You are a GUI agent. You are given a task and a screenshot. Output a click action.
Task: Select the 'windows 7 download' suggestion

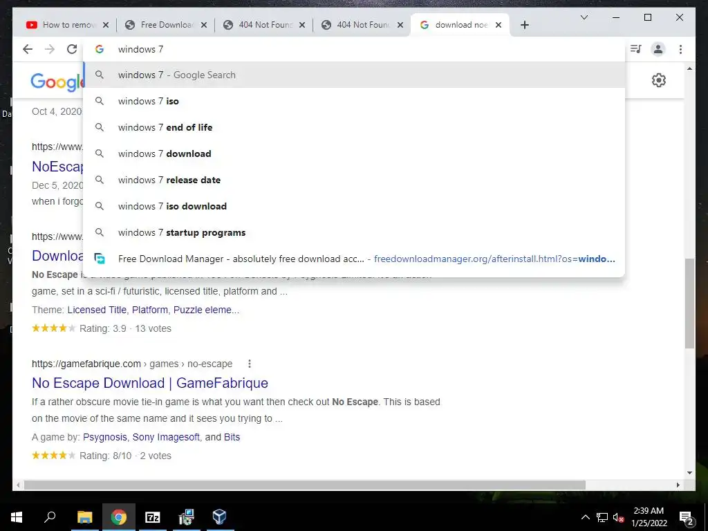[x=354, y=153]
